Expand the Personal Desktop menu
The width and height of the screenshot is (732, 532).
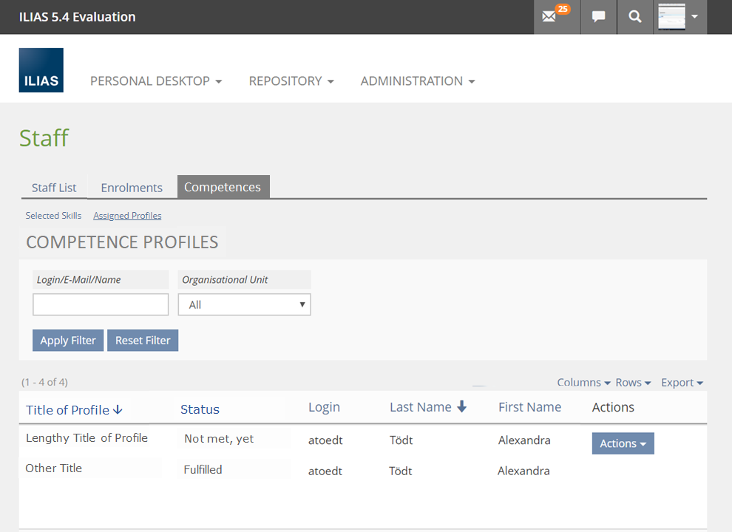tap(156, 81)
